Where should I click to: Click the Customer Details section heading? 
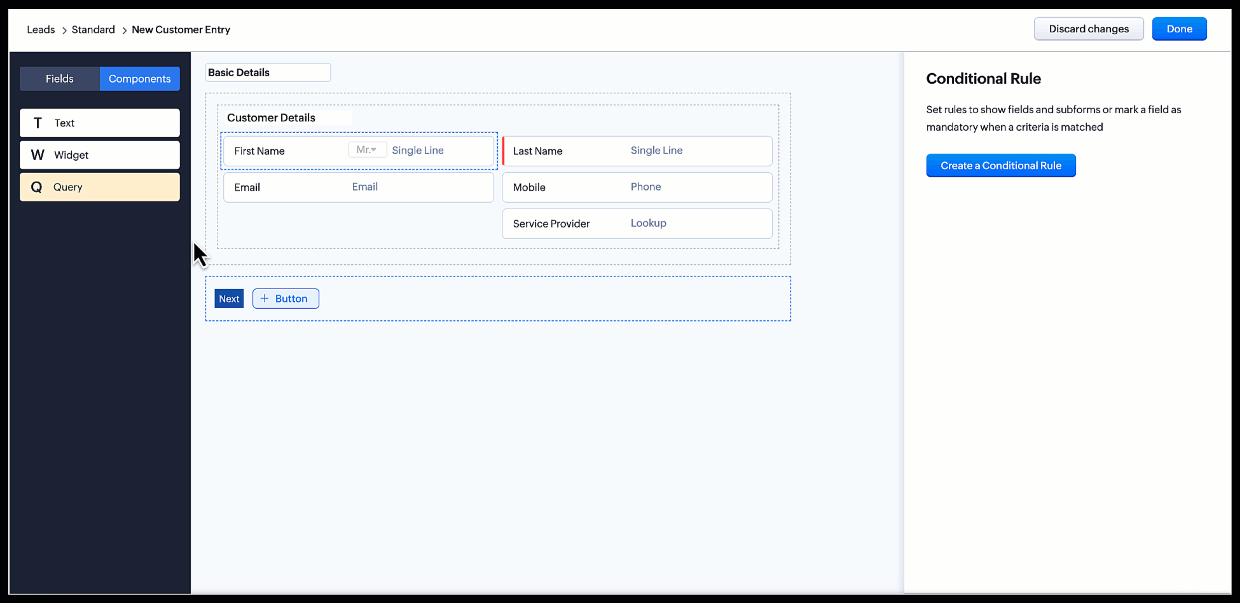point(272,118)
